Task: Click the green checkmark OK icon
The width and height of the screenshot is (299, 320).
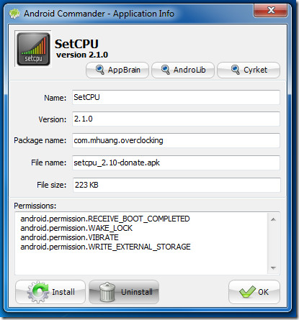Action: point(247,292)
